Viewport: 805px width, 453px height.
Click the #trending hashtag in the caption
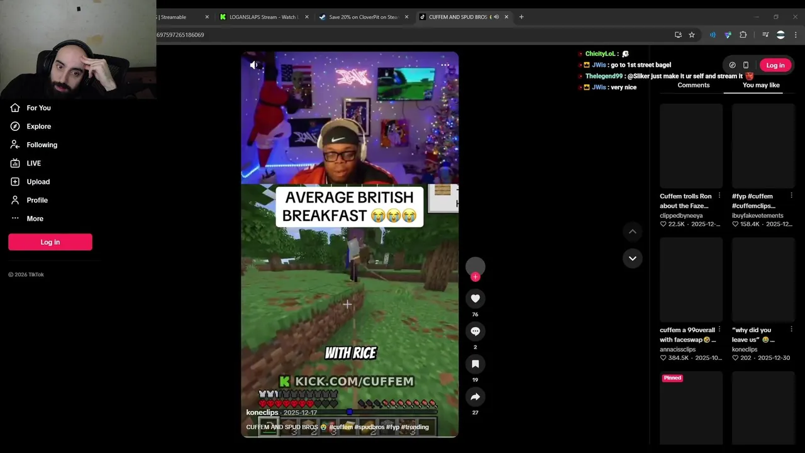coord(414,427)
